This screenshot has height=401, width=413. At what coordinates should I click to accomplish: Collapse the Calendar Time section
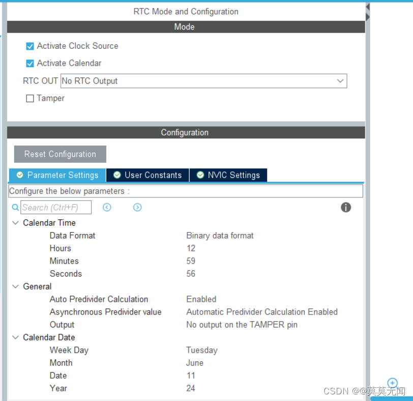point(15,222)
